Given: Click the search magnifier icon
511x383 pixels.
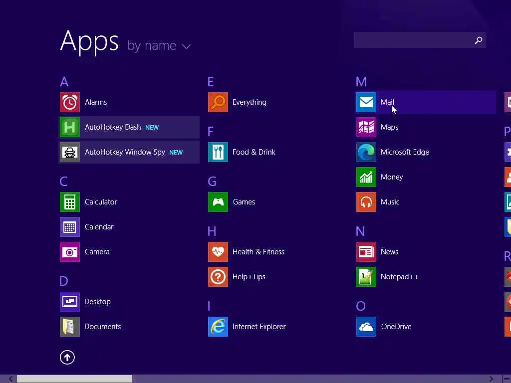Looking at the screenshot, I should coord(479,40).
